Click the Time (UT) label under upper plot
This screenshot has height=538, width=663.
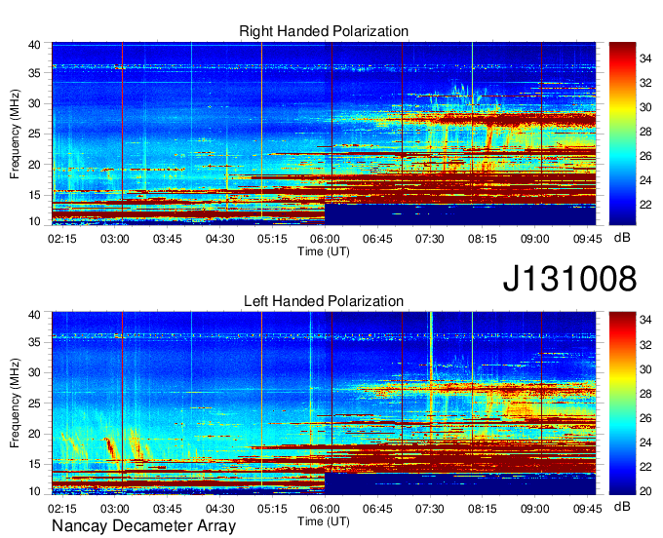point(324,251)
